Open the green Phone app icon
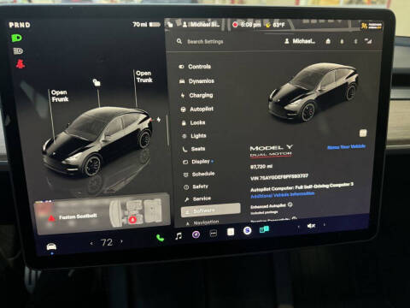 point(160,238)
